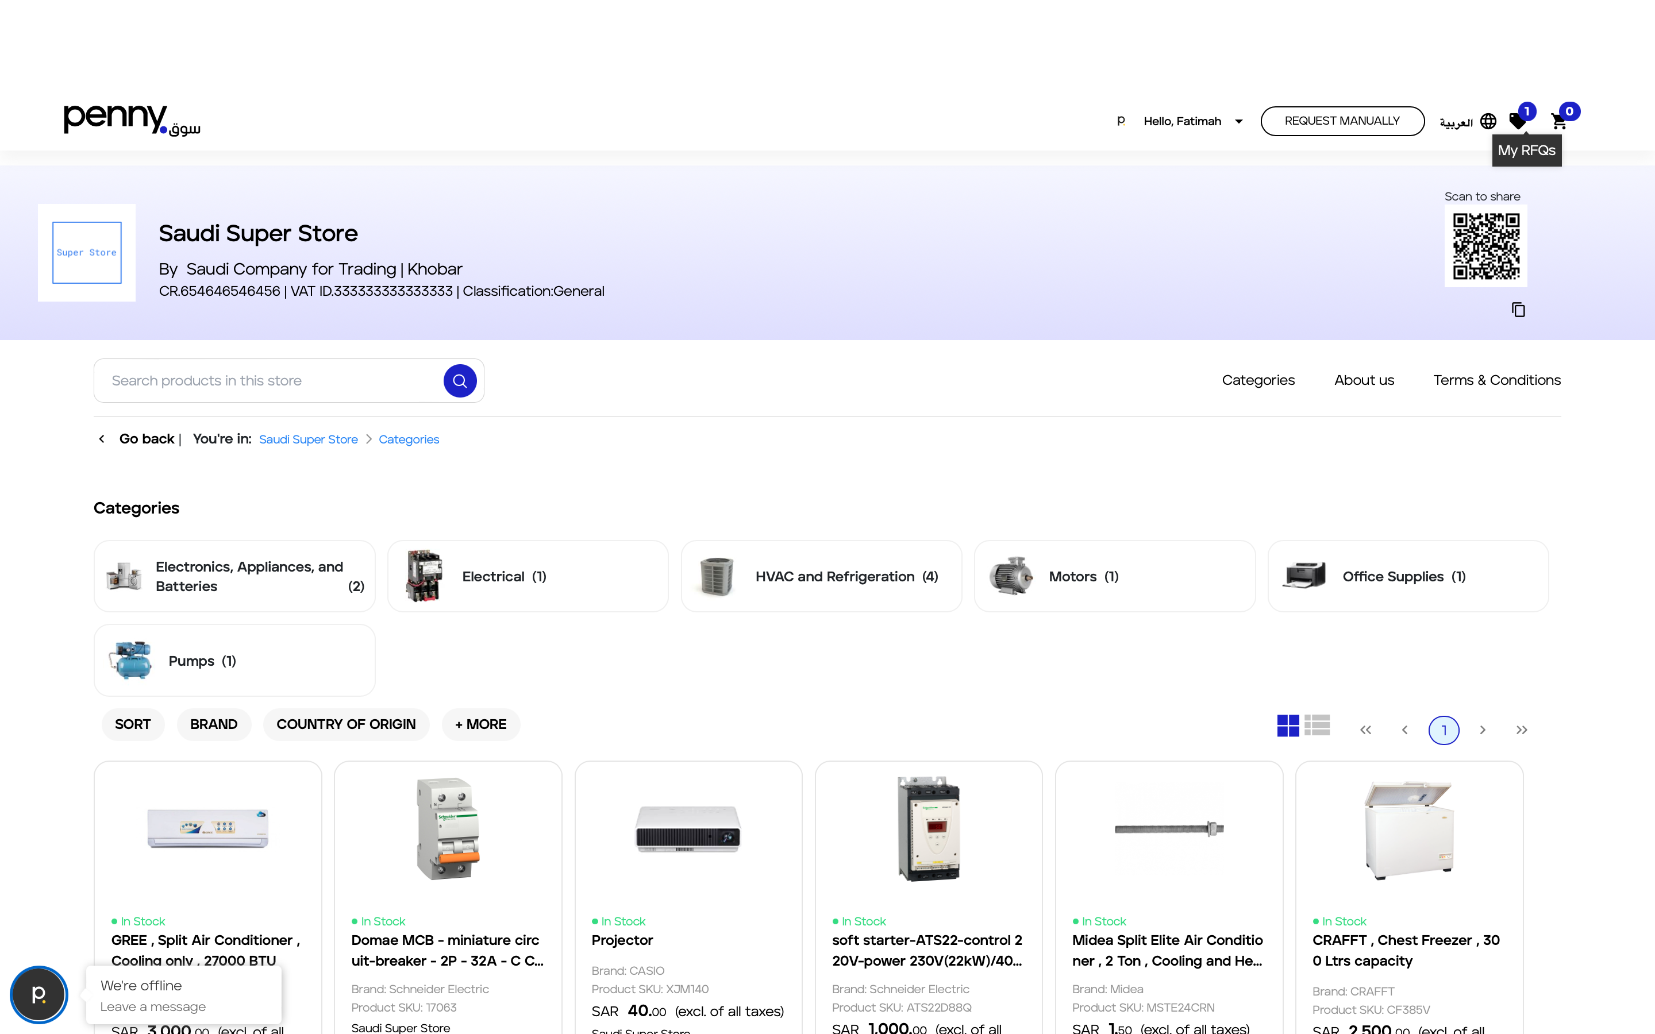The image size is (1655, 1034).
Task: Click Leave a message chat popup
Action: click(183, 996)
